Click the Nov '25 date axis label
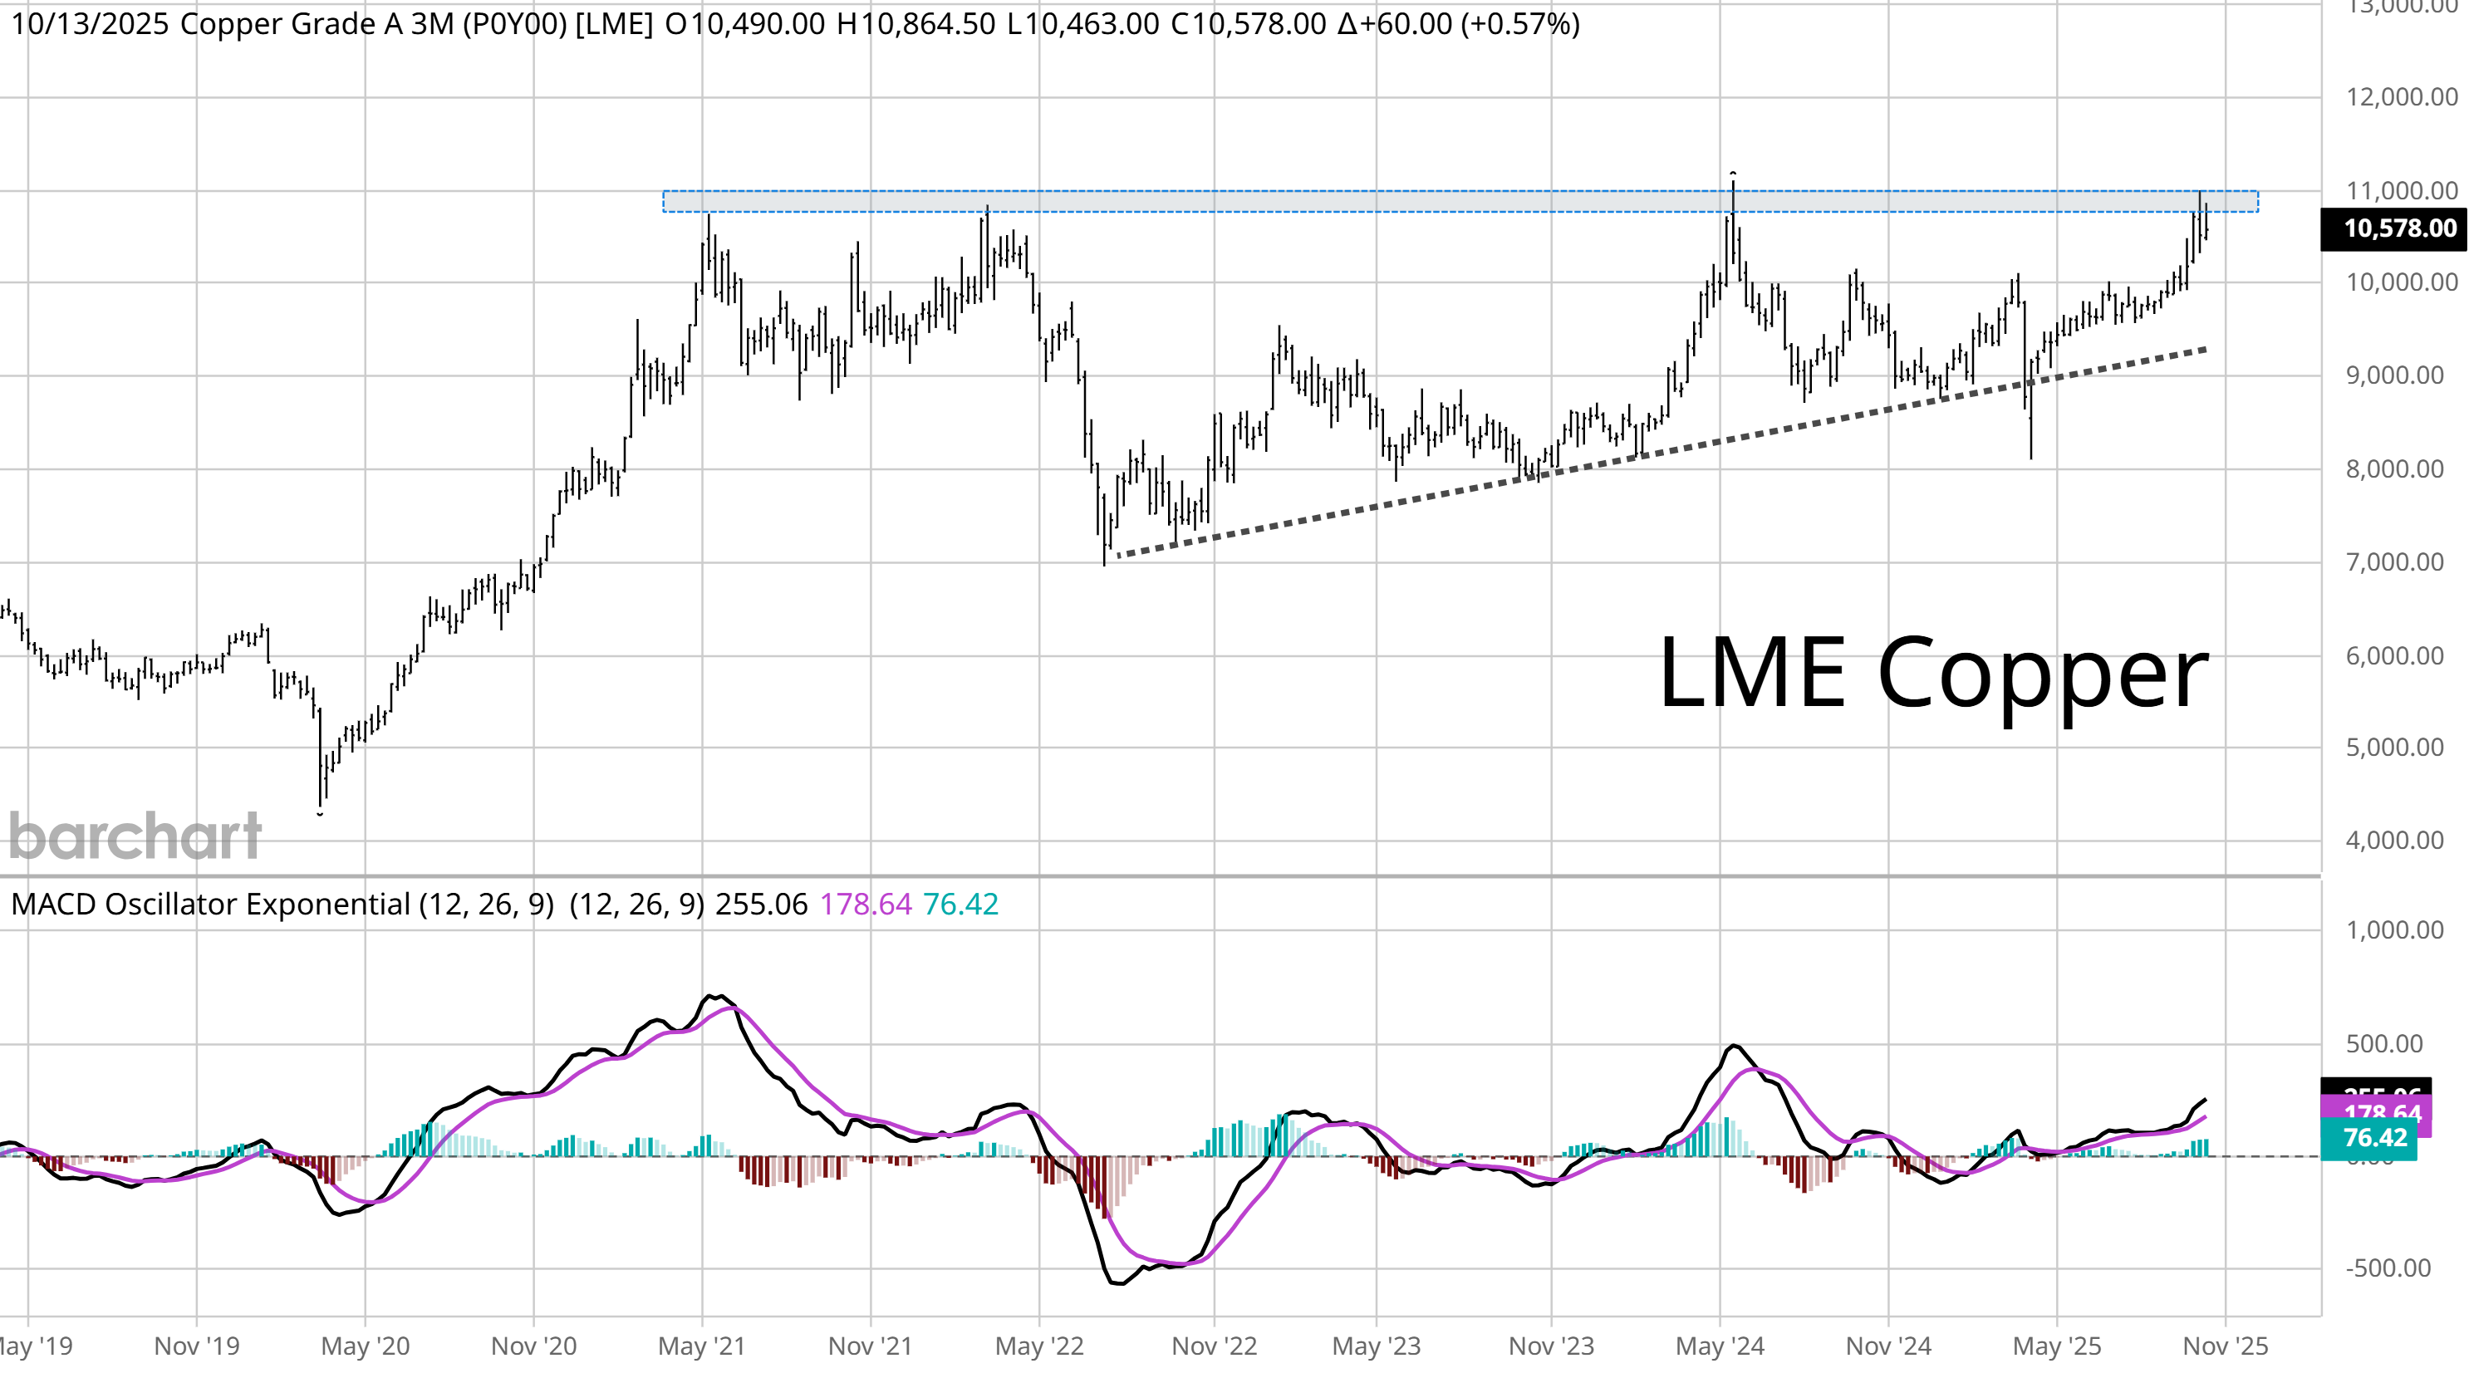Image resolution: width=2469 pixels, height=1373 pixels. pos(2225,1346)
